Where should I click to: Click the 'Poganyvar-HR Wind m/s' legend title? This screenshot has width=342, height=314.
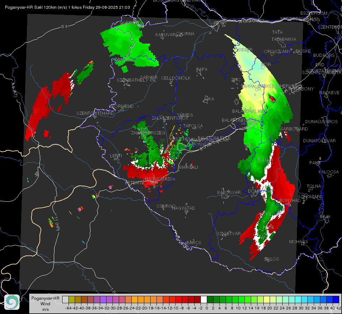pyautogui.click(x=45, y=304)
